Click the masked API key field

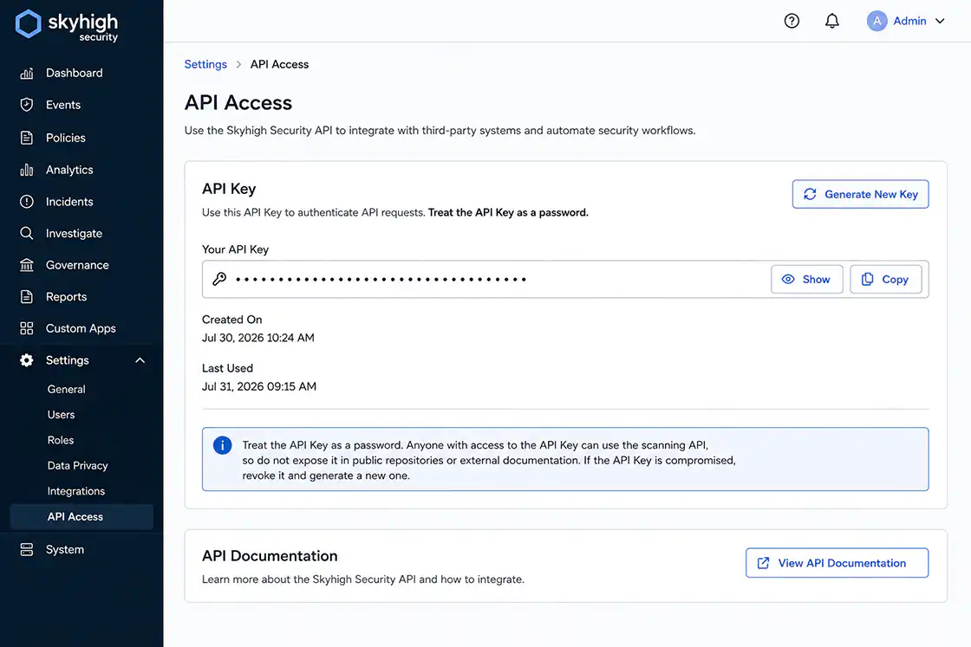tap(565, 280)
